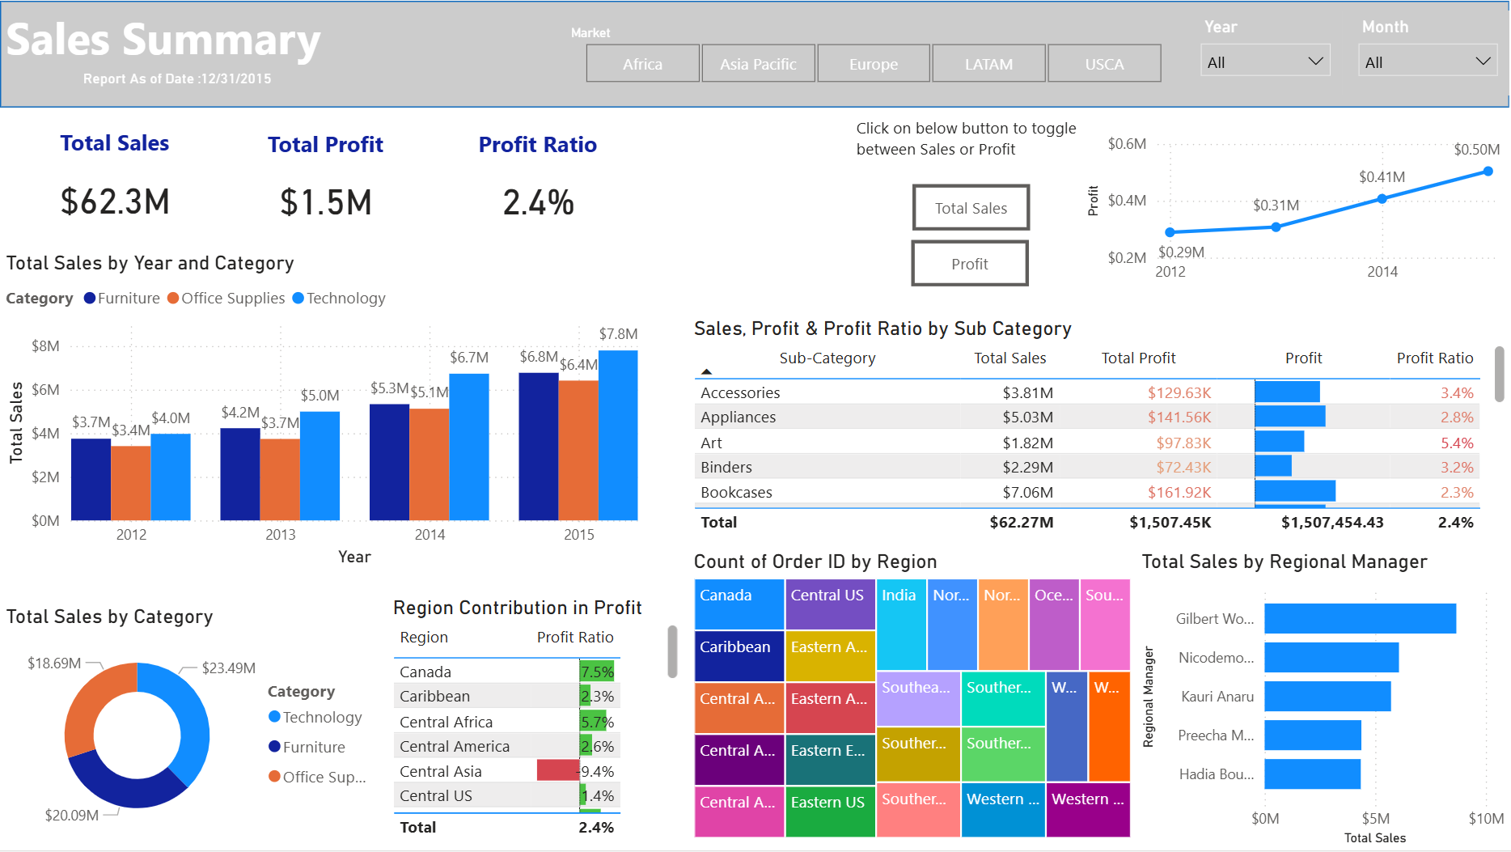Click the 2015 Technology bar in the column chart
This screenshot has height=852, width=1511.
[619, 437]
